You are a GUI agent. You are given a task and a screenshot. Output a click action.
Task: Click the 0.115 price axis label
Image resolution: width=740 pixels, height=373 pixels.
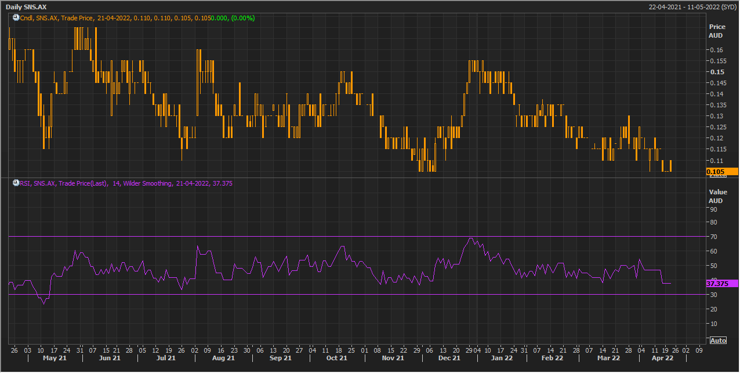(717, 149)
